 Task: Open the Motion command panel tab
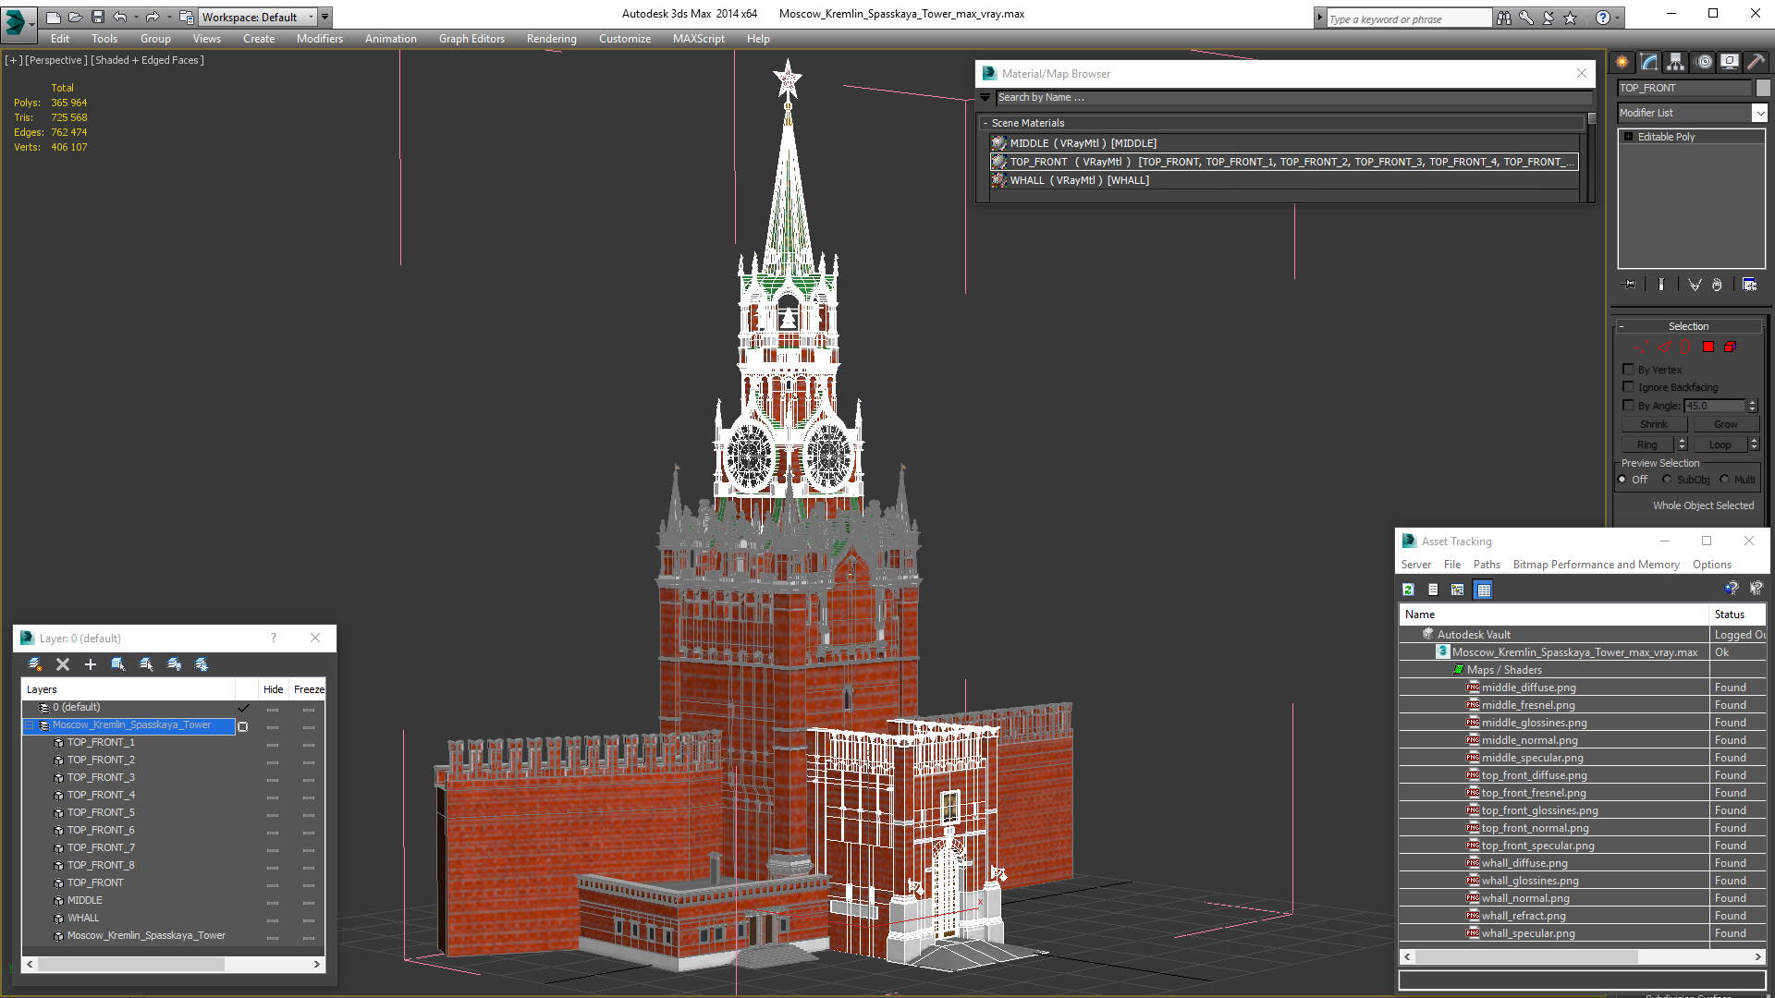1704,62
